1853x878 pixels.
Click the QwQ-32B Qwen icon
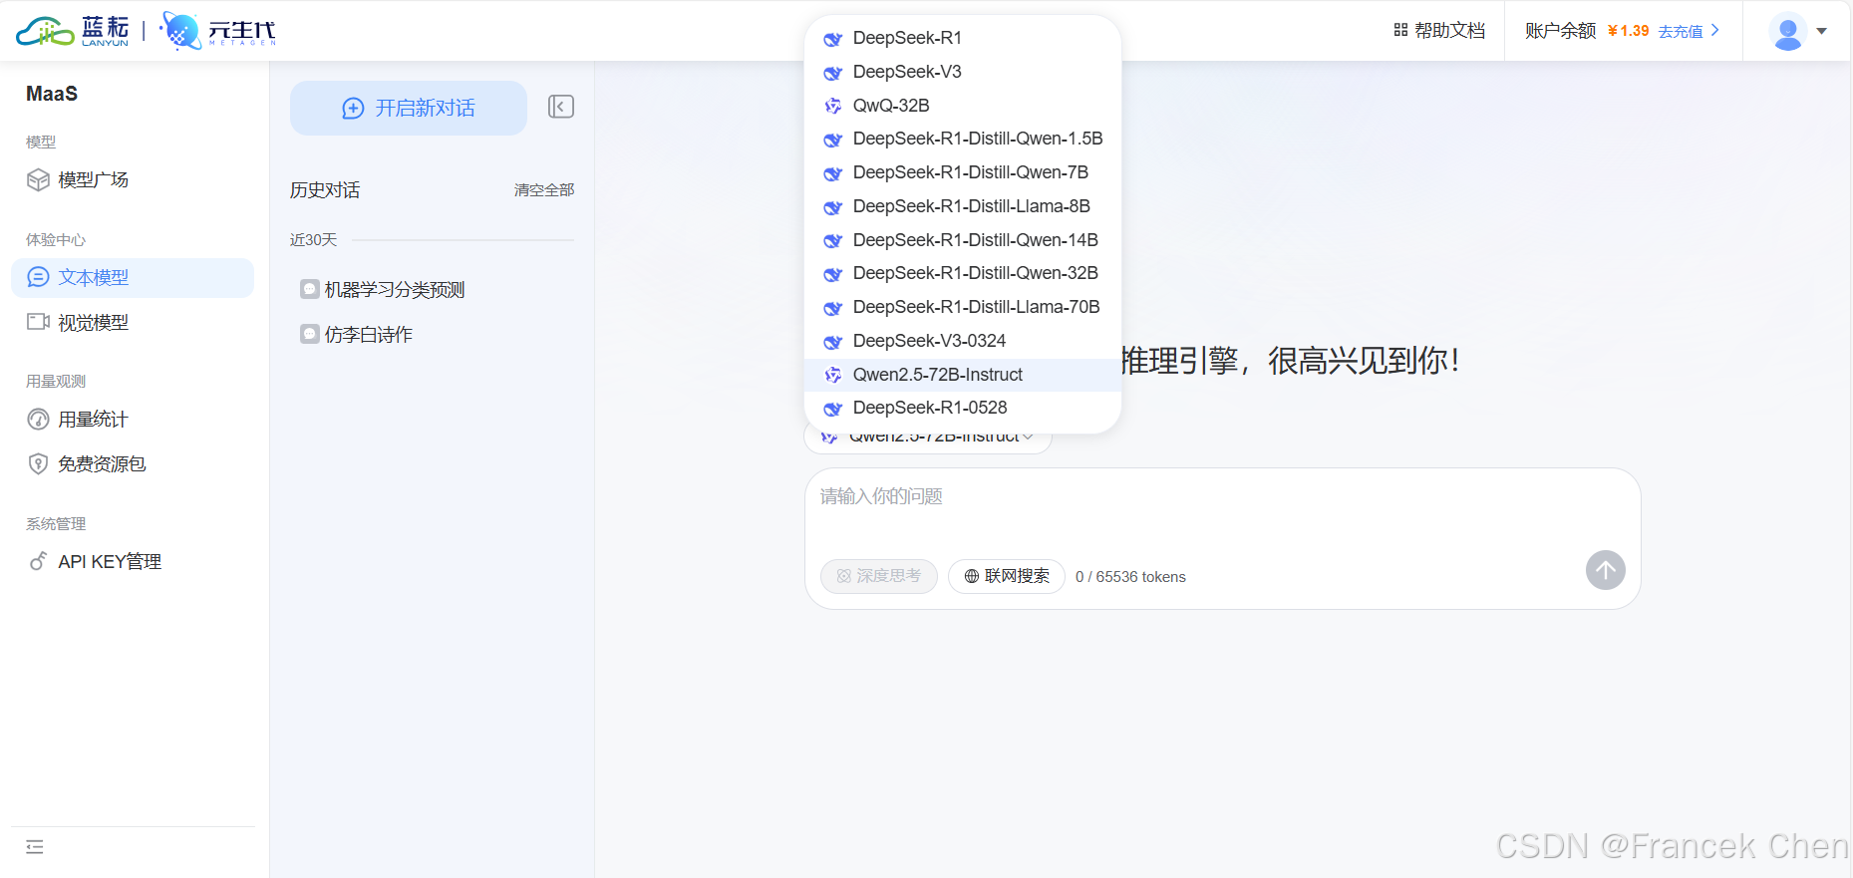click(833, 106)
